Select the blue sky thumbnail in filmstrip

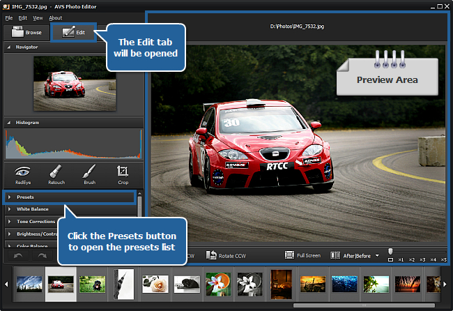[29, 284]
